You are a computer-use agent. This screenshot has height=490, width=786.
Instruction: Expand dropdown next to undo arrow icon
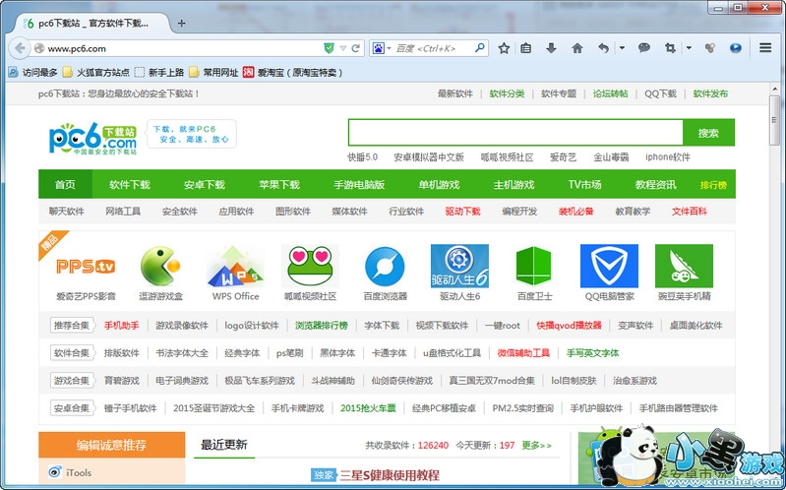(622, 48)
